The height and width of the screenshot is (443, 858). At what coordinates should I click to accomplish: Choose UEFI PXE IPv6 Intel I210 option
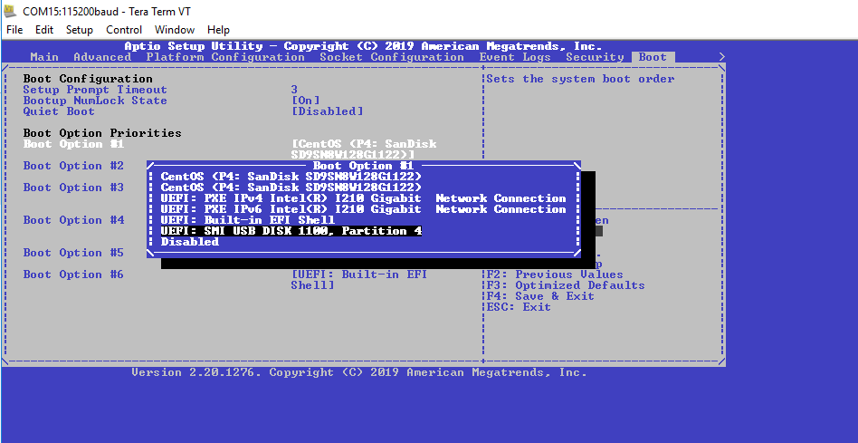coord(363,209)
